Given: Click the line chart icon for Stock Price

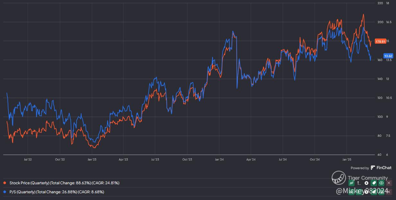Looking at the screenshot, I should [x=352, y=183].
